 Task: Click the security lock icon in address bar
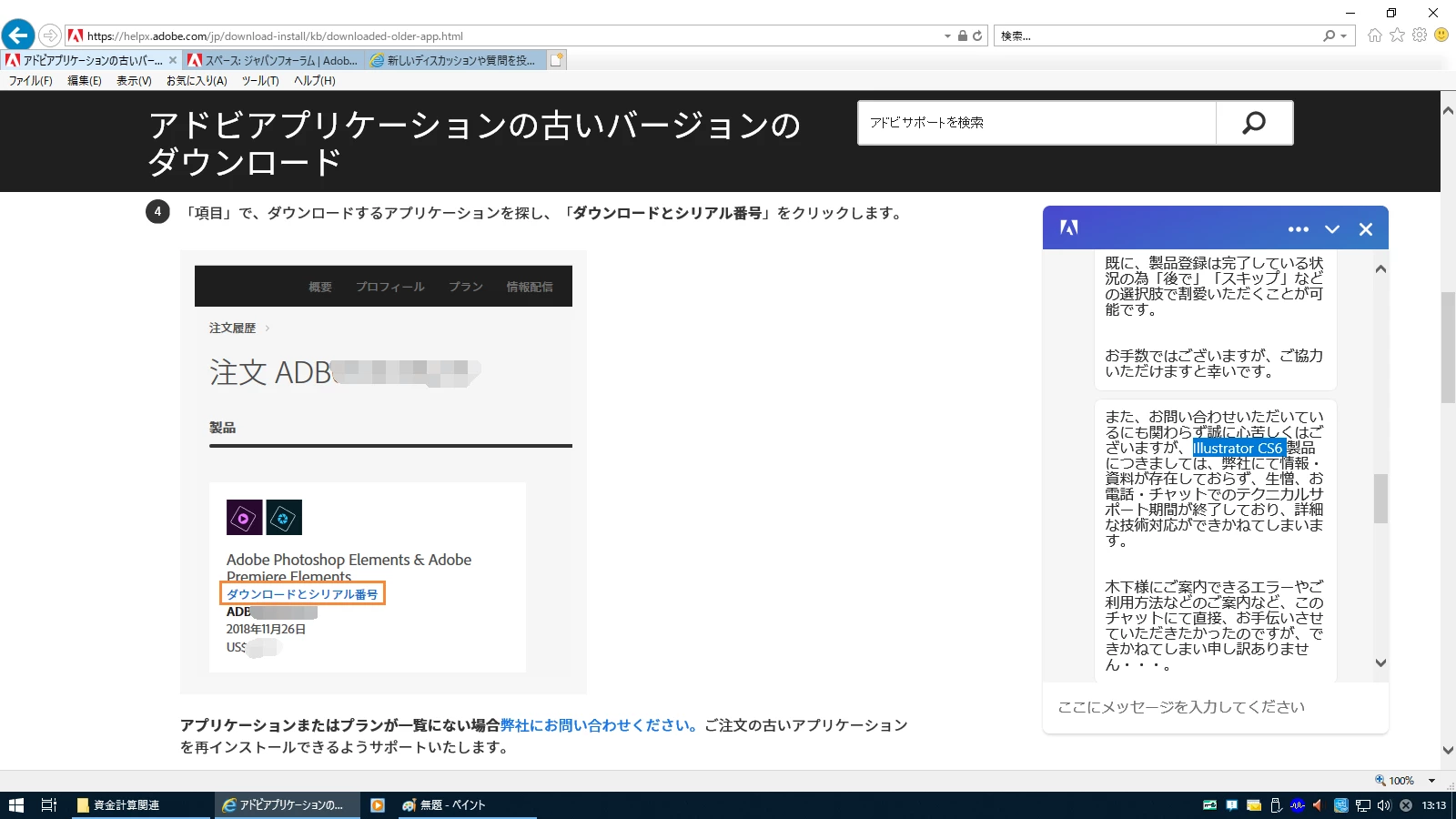click(x=962, y=35)
